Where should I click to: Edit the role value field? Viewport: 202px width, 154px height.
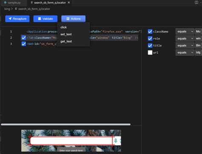pyautogui.click(x=198, y=38)
